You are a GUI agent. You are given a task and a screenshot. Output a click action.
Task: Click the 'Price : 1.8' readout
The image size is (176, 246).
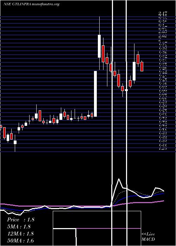coord(20,220)
